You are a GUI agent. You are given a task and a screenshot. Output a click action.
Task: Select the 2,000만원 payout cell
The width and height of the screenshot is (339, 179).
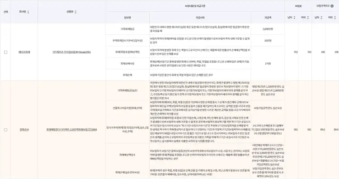tap(268, 29)
